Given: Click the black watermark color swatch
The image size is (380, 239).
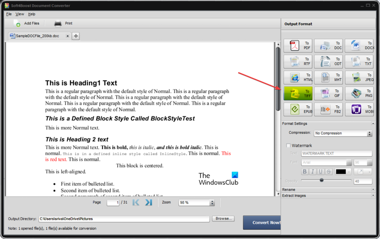Looking at the screenshot, I should coord(341,172).
